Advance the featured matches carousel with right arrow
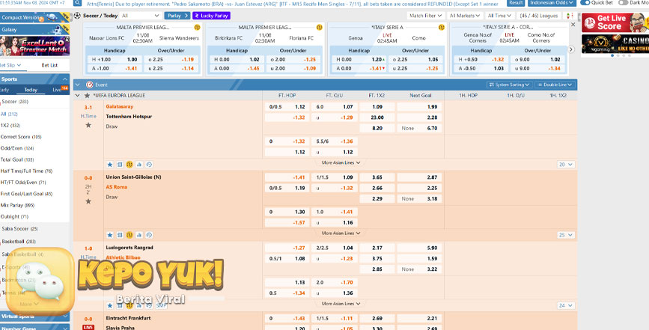 tap(571, 49)
